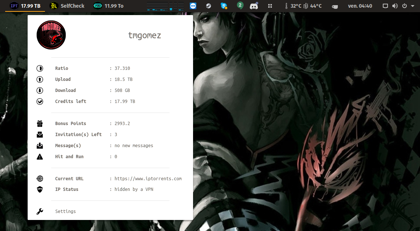The width and height of the screenshot is (420, 231).
Task: Select the Bonus Points label
Action: [71, 124]
